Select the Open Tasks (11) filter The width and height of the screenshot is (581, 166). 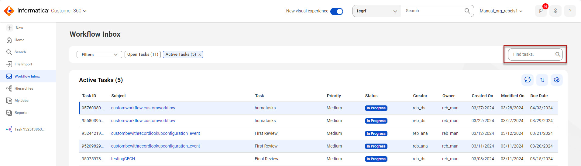coord(143,55)
